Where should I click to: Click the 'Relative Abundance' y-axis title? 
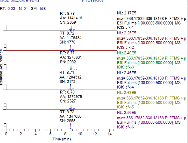[x=2, y=67]
